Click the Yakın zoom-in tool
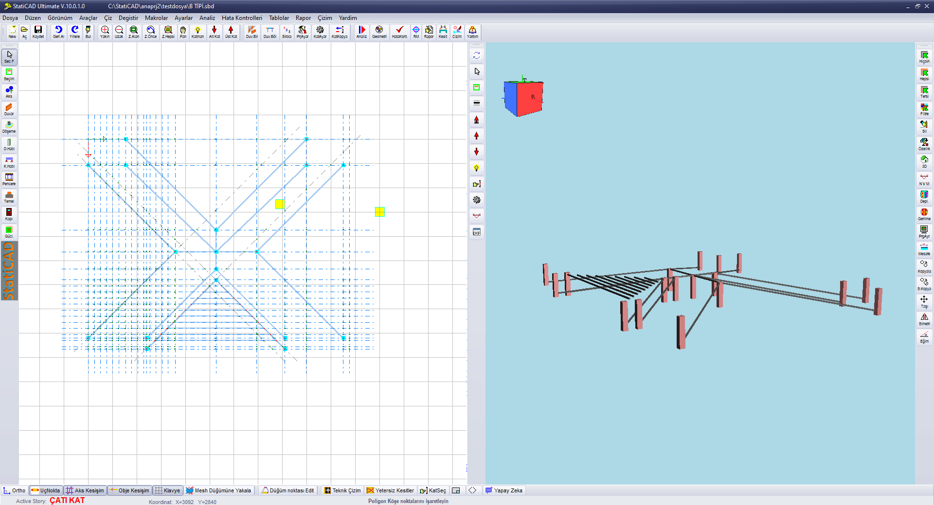 coord(105,32)
